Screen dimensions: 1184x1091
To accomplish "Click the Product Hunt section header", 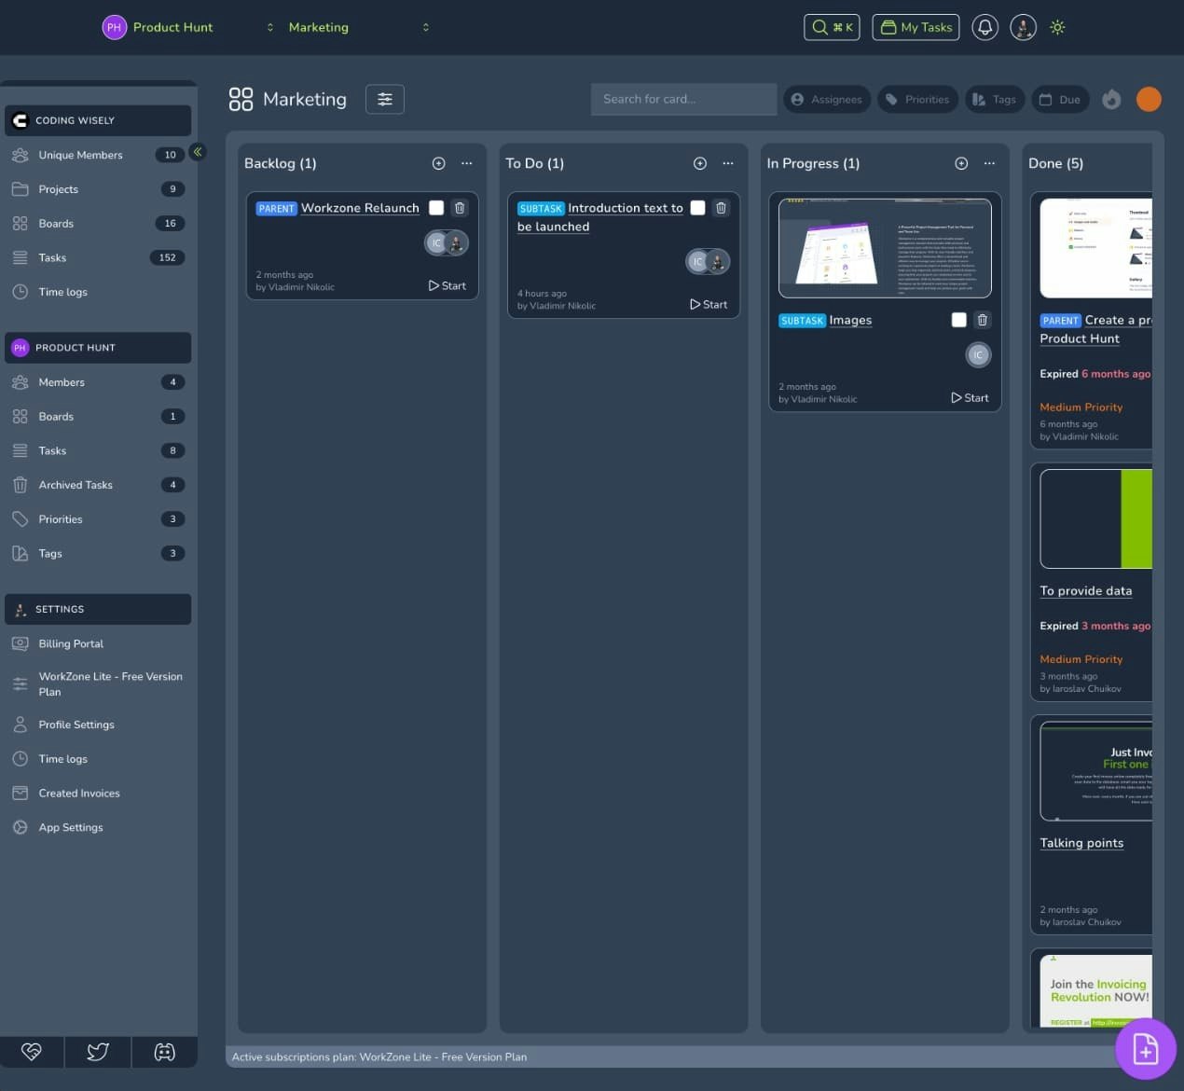I will coord(98,348).
